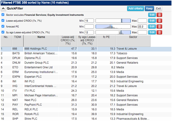Sort by the fc PE column header
Image resolution: width=172 pixels, height=124 pixels.
pyautogui.click(x=106, y=41)
